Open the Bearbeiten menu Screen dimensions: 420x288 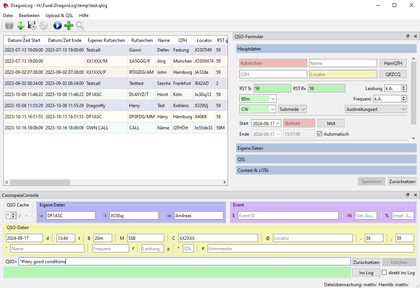coord(29,16)
